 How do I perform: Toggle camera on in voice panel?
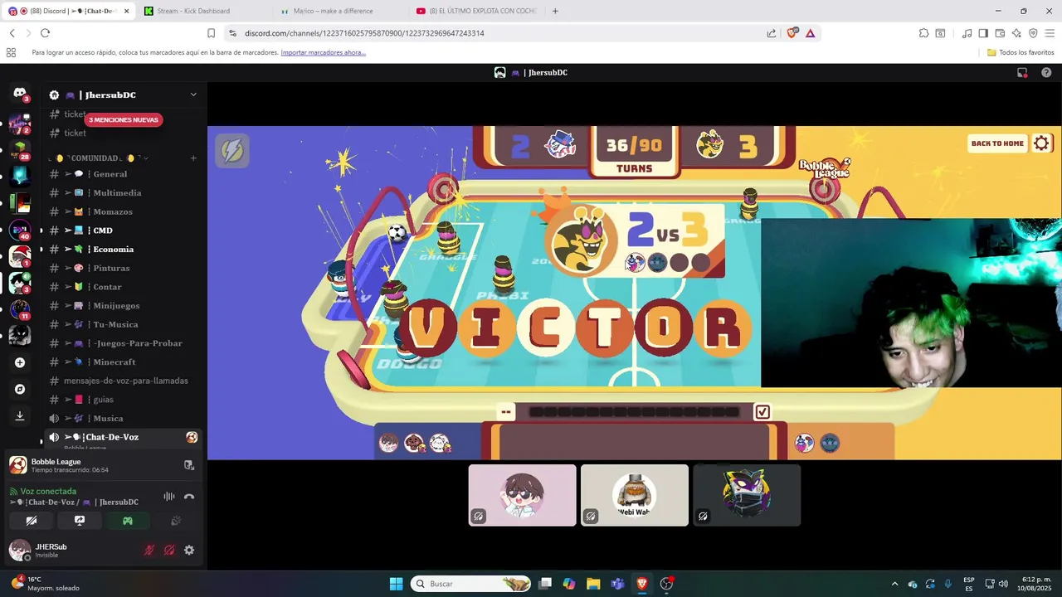[32, 521]
